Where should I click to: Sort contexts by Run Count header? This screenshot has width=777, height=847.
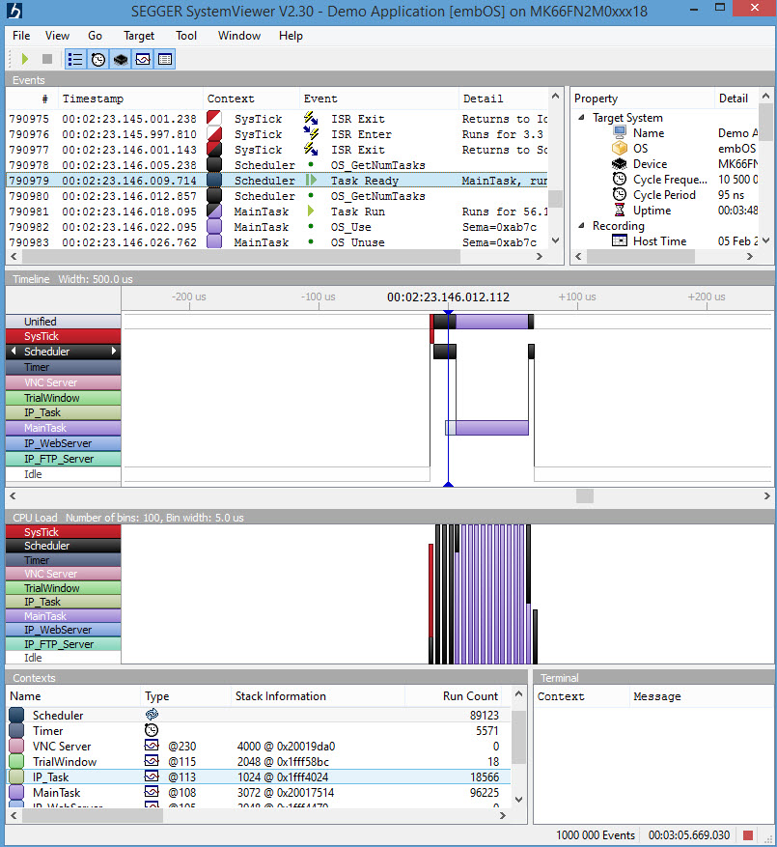click(453, 696)
